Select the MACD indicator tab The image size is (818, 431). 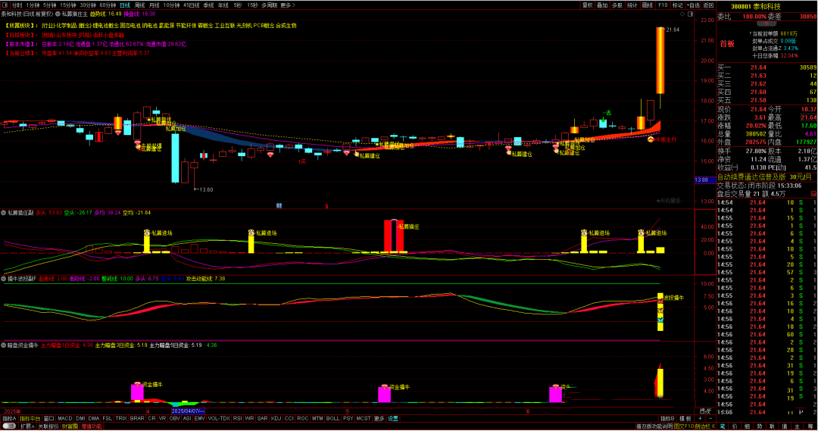[64, 418]
